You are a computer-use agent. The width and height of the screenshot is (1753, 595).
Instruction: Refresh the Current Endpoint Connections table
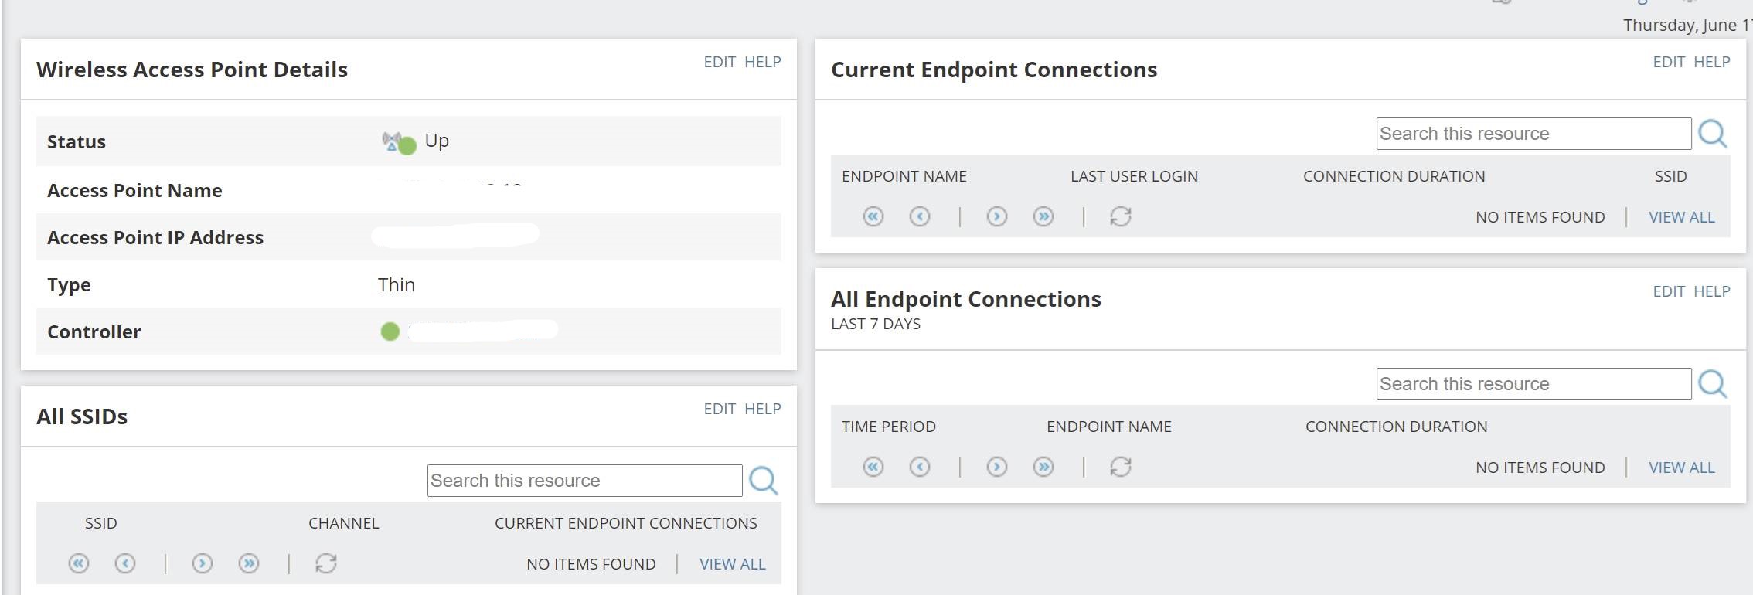point(1120,217)
